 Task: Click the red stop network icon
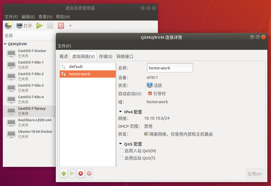(81, 174)
